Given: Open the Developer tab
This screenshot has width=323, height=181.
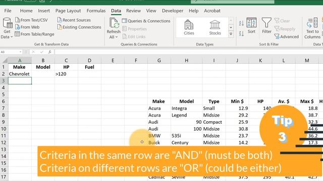Looking at the screenshot, I should pos(173,11).
